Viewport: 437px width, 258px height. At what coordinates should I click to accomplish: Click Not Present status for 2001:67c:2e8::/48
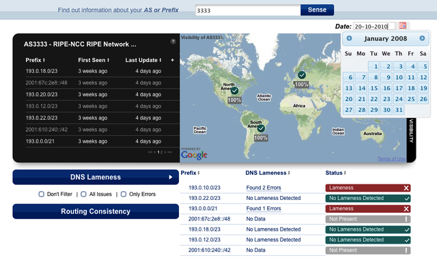pyautogui.click(x=368, y=219)
